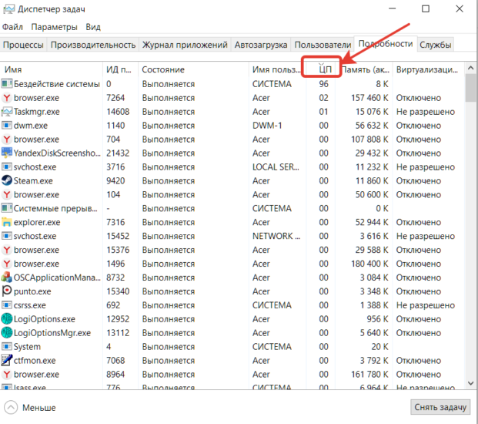Viewport: 478px width, 424px height.
Task: Sort by the Память column header
Action: click(364, 69)
